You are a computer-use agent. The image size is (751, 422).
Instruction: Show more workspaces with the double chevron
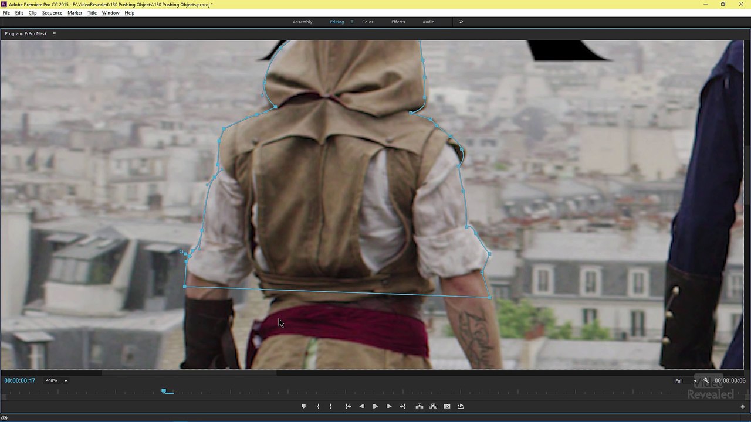coord(461,22)
